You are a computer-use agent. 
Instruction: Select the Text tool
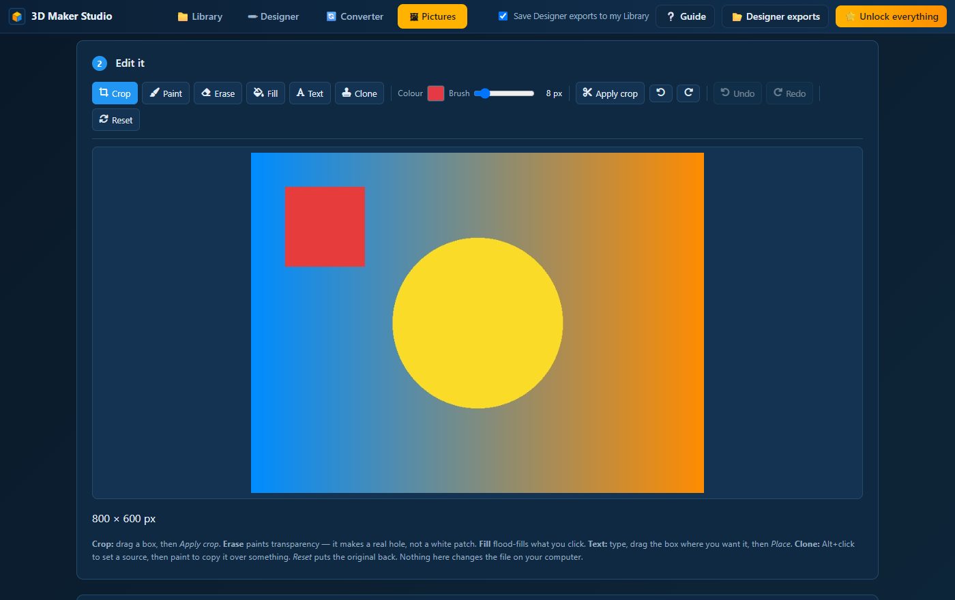(310, 93)
